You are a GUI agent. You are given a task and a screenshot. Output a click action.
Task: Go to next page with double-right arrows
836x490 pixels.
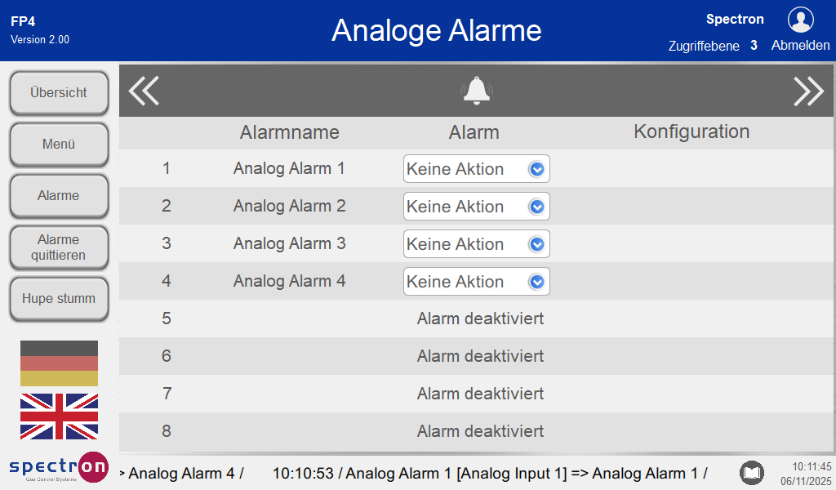tap(808, 91)
